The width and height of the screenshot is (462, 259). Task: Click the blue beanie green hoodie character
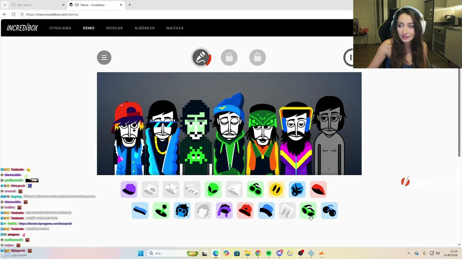[230, 134]
